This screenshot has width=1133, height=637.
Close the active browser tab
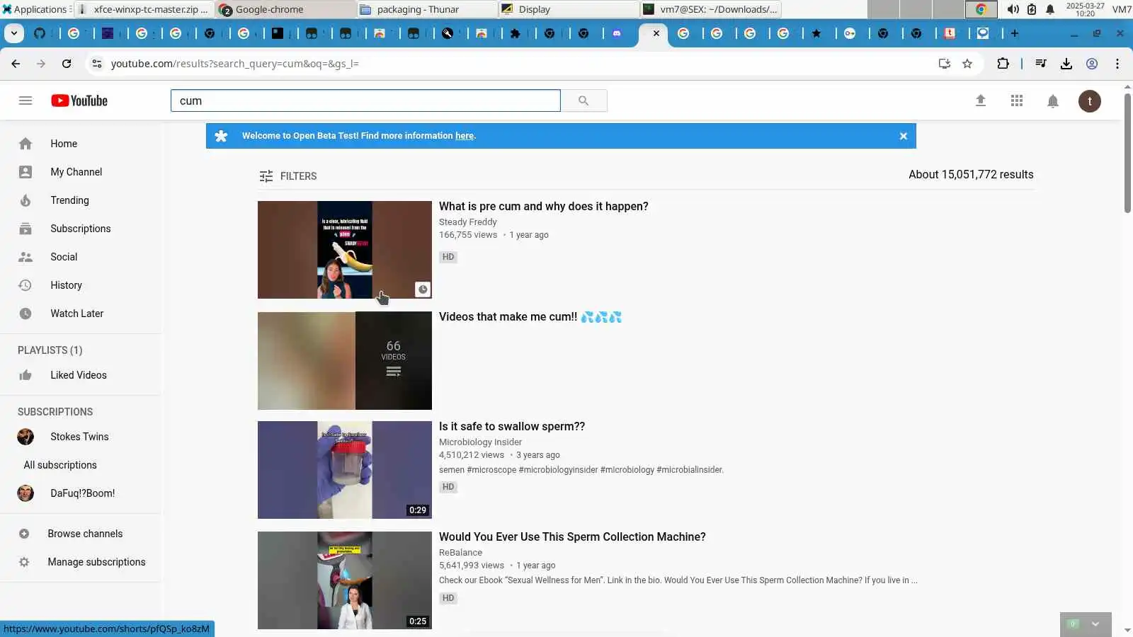pos(656,33)
